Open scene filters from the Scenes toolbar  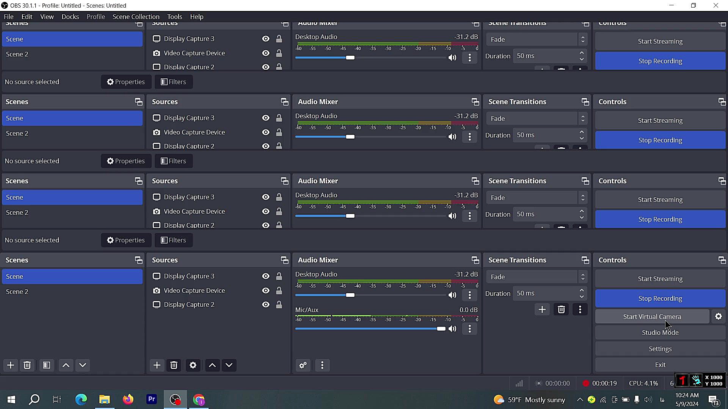pos(47,365)
